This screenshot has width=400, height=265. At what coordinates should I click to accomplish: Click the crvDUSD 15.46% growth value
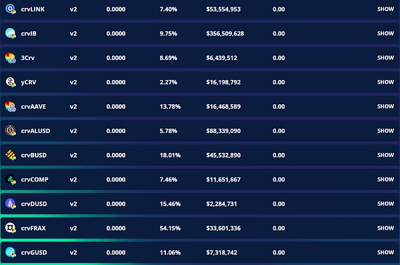point(170,204)
